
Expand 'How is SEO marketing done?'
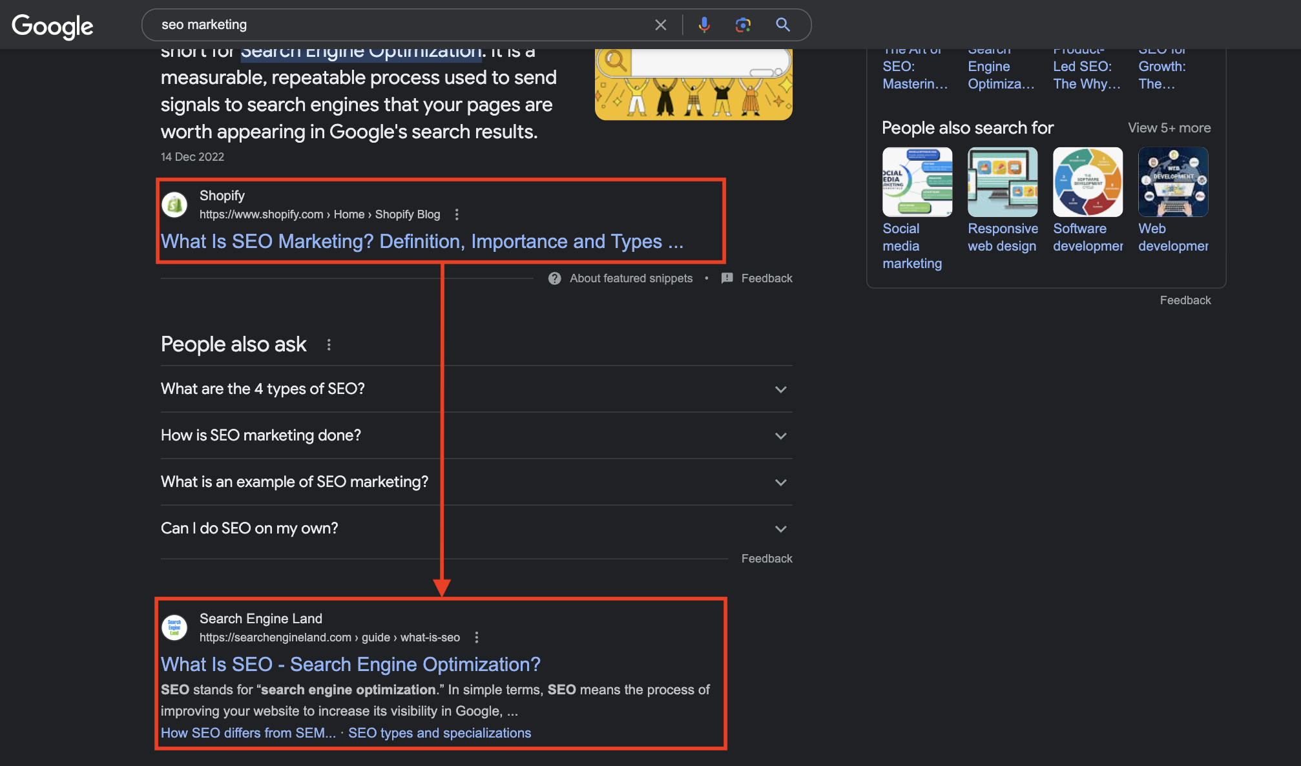pos(780,436)
